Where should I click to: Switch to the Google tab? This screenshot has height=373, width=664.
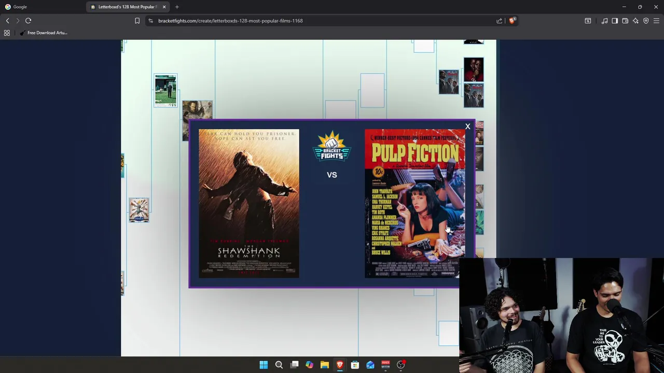[x=41, y=7]
